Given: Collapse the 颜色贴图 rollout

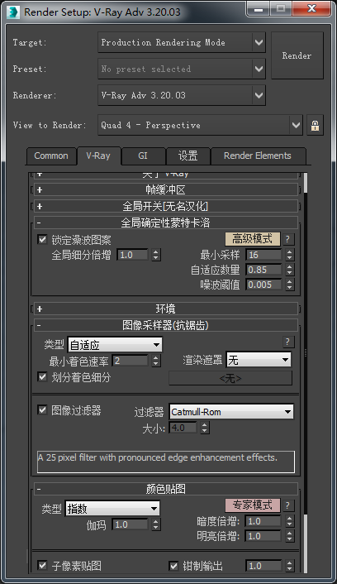Looking at the screenshot, I should (166, 489).
